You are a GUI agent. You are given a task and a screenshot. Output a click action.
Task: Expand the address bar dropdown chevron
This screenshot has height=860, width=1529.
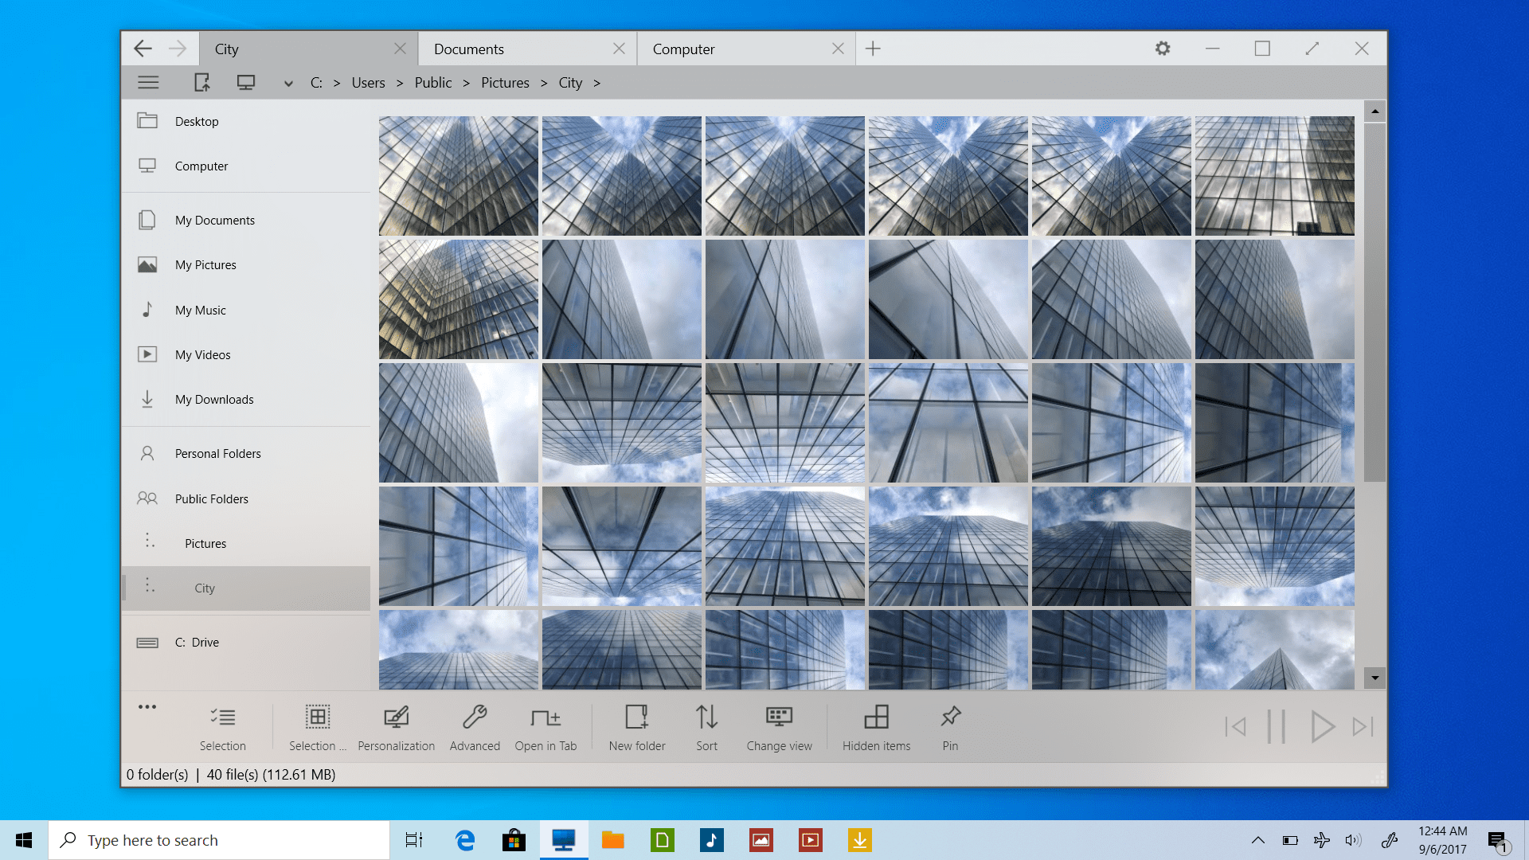288,84
